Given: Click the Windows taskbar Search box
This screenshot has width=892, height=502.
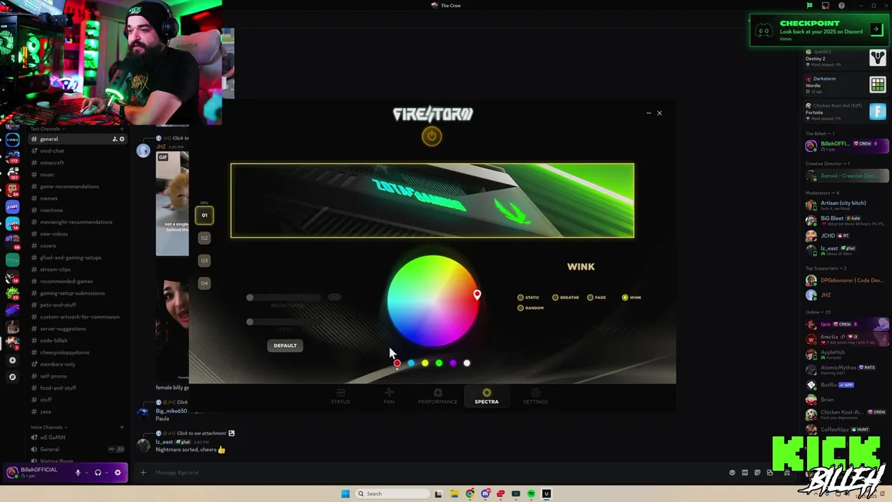Looking at the screenshot, I should [392, 494].
